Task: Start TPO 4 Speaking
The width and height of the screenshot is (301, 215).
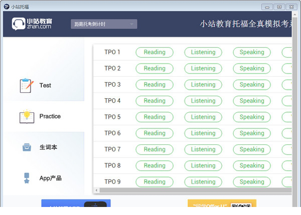Action: click(x=252, y=101)
